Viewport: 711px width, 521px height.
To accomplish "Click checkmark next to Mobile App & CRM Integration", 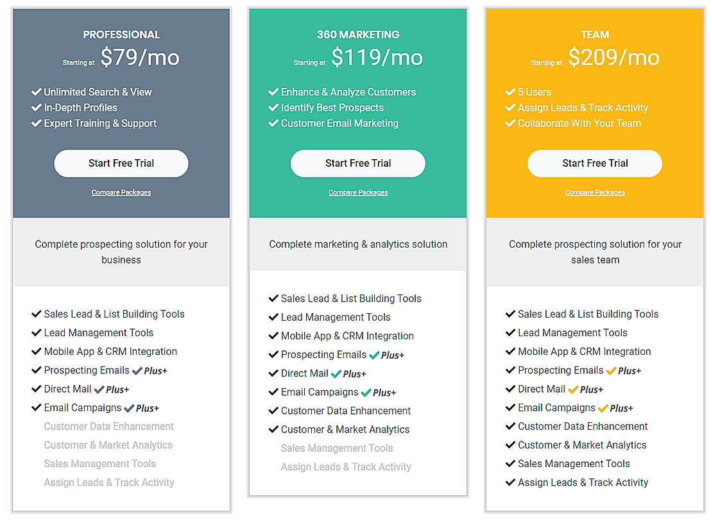I will click(37, 352).
